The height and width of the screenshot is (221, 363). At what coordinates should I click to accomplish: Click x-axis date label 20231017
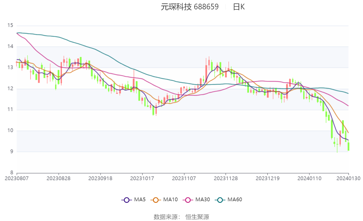click(142, 178)
